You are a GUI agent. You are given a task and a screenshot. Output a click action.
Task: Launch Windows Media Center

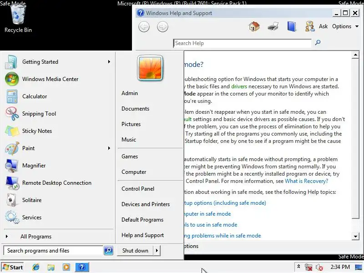coord(58,79)
